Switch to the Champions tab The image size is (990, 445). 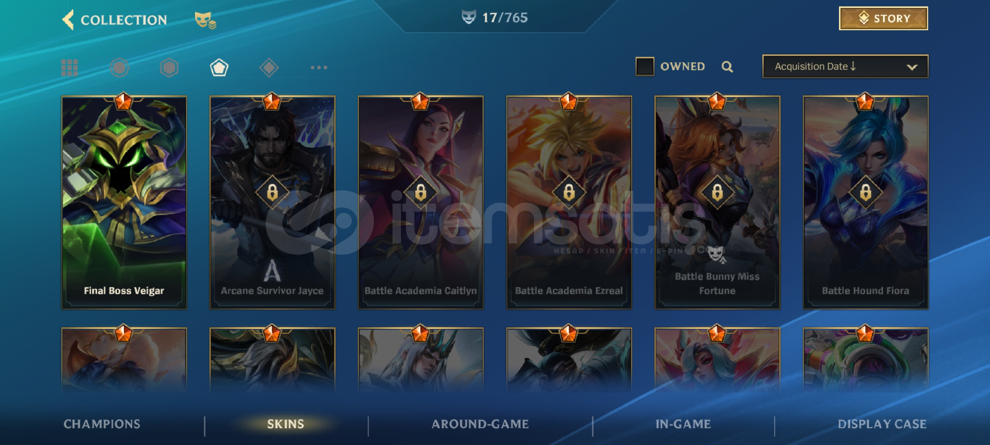click(102, 424)
